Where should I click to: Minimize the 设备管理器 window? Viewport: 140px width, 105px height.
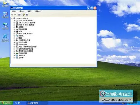pyautogui.click(x=88, y=8)
